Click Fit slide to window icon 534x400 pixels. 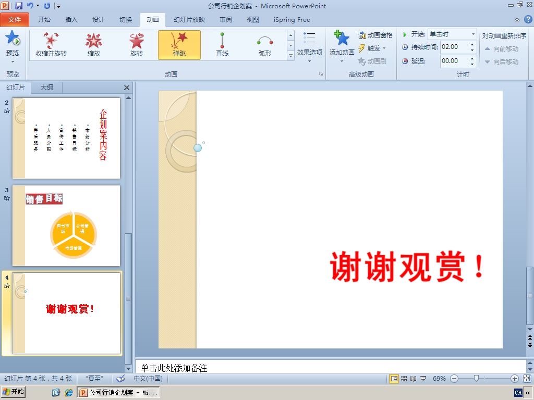point(527,379)
